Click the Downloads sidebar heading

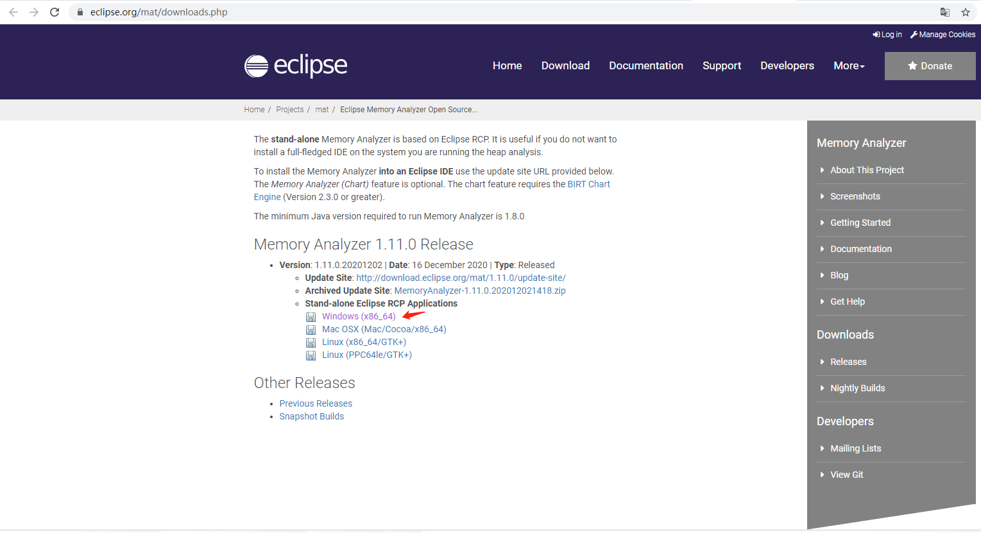tap(846, 335)
